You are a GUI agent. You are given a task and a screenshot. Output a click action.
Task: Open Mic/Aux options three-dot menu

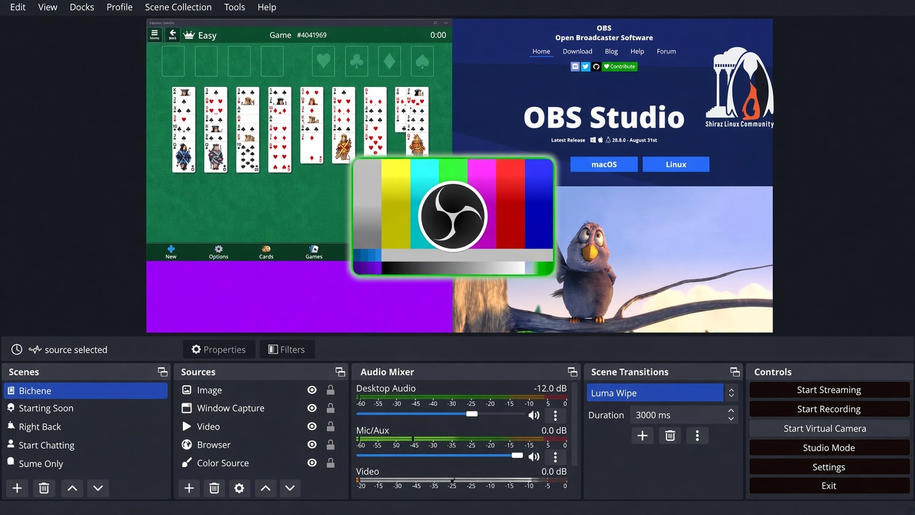pos(555,457)
